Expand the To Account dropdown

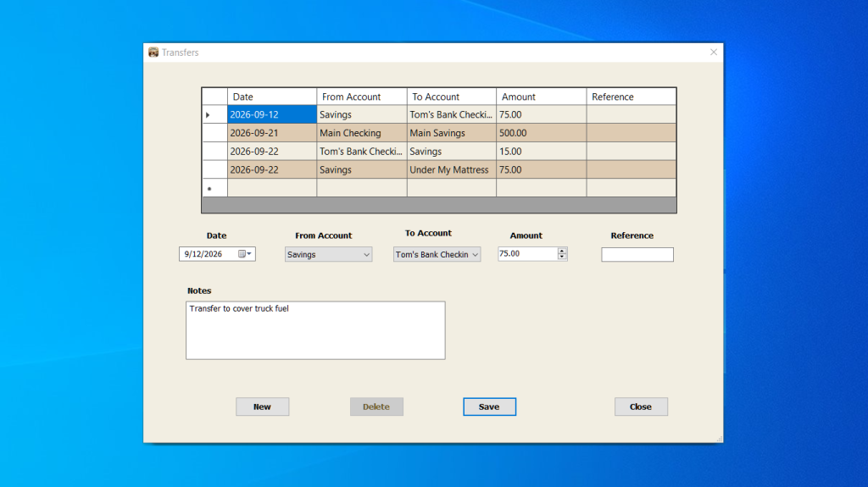coord(437,254)
